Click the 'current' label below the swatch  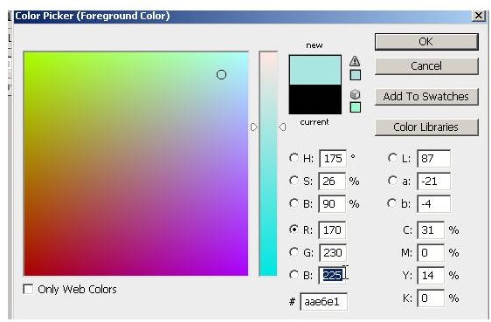click(315, 122)
